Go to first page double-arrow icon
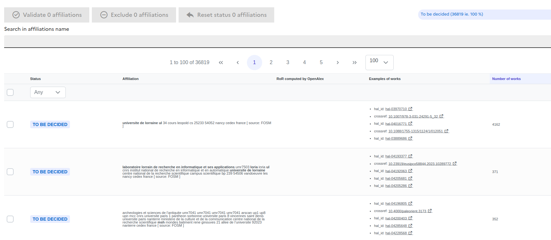 click(221, 63)
